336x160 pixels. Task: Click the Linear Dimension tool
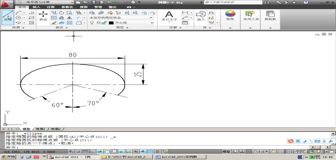[185, 13]
